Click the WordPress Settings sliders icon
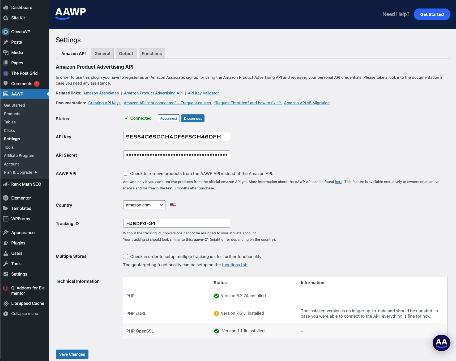 click(x=6, y=274)
